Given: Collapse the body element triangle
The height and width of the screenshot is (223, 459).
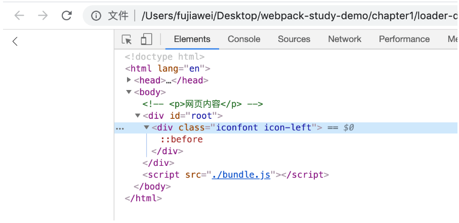Looking at the screenshot, I should pos(129,92).
